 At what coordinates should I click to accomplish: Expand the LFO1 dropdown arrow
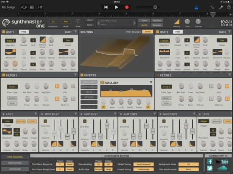[x=35, y=114]
